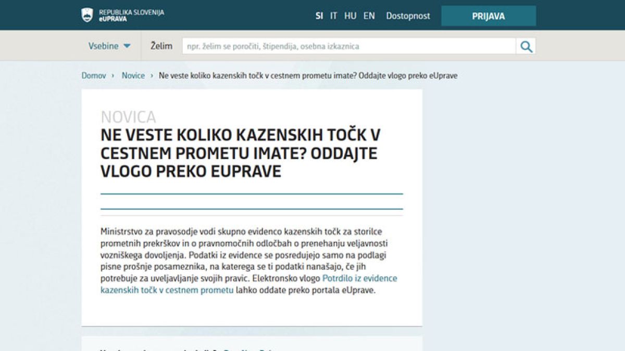Click the NOVICA category label
625x351 pixels.
128,117
